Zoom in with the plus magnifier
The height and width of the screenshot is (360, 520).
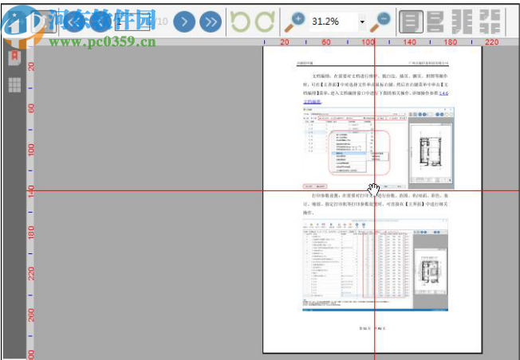point(294,22)
